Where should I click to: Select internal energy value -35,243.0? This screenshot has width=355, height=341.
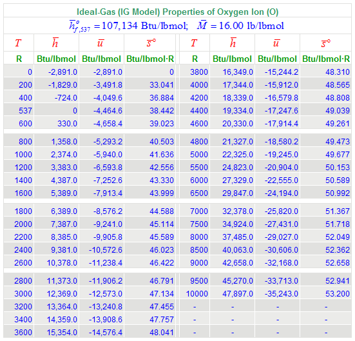coord(282,294)
